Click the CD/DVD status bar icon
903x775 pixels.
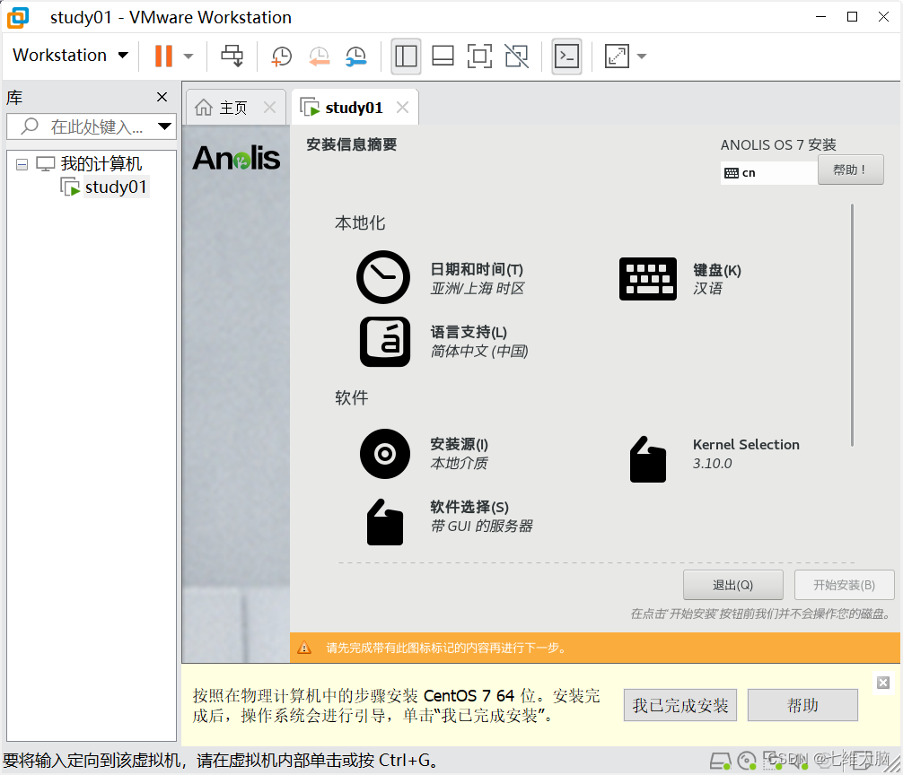click(747, 761)
